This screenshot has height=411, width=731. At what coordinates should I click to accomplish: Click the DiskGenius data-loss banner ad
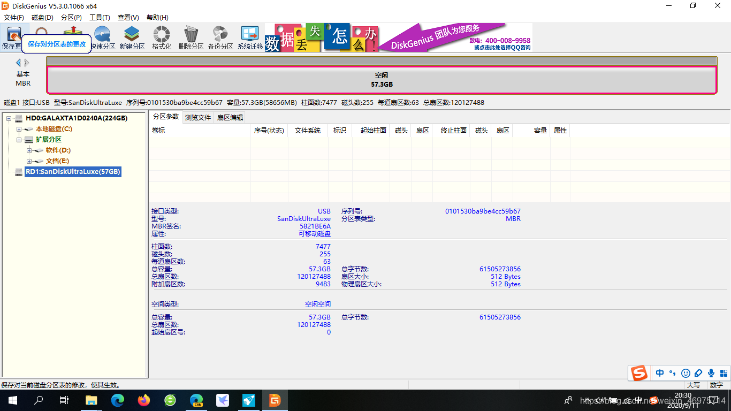(399, 37)
